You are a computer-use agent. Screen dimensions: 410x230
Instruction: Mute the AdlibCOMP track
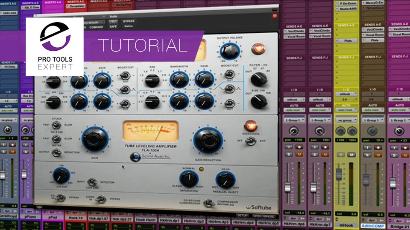[378, 155]
